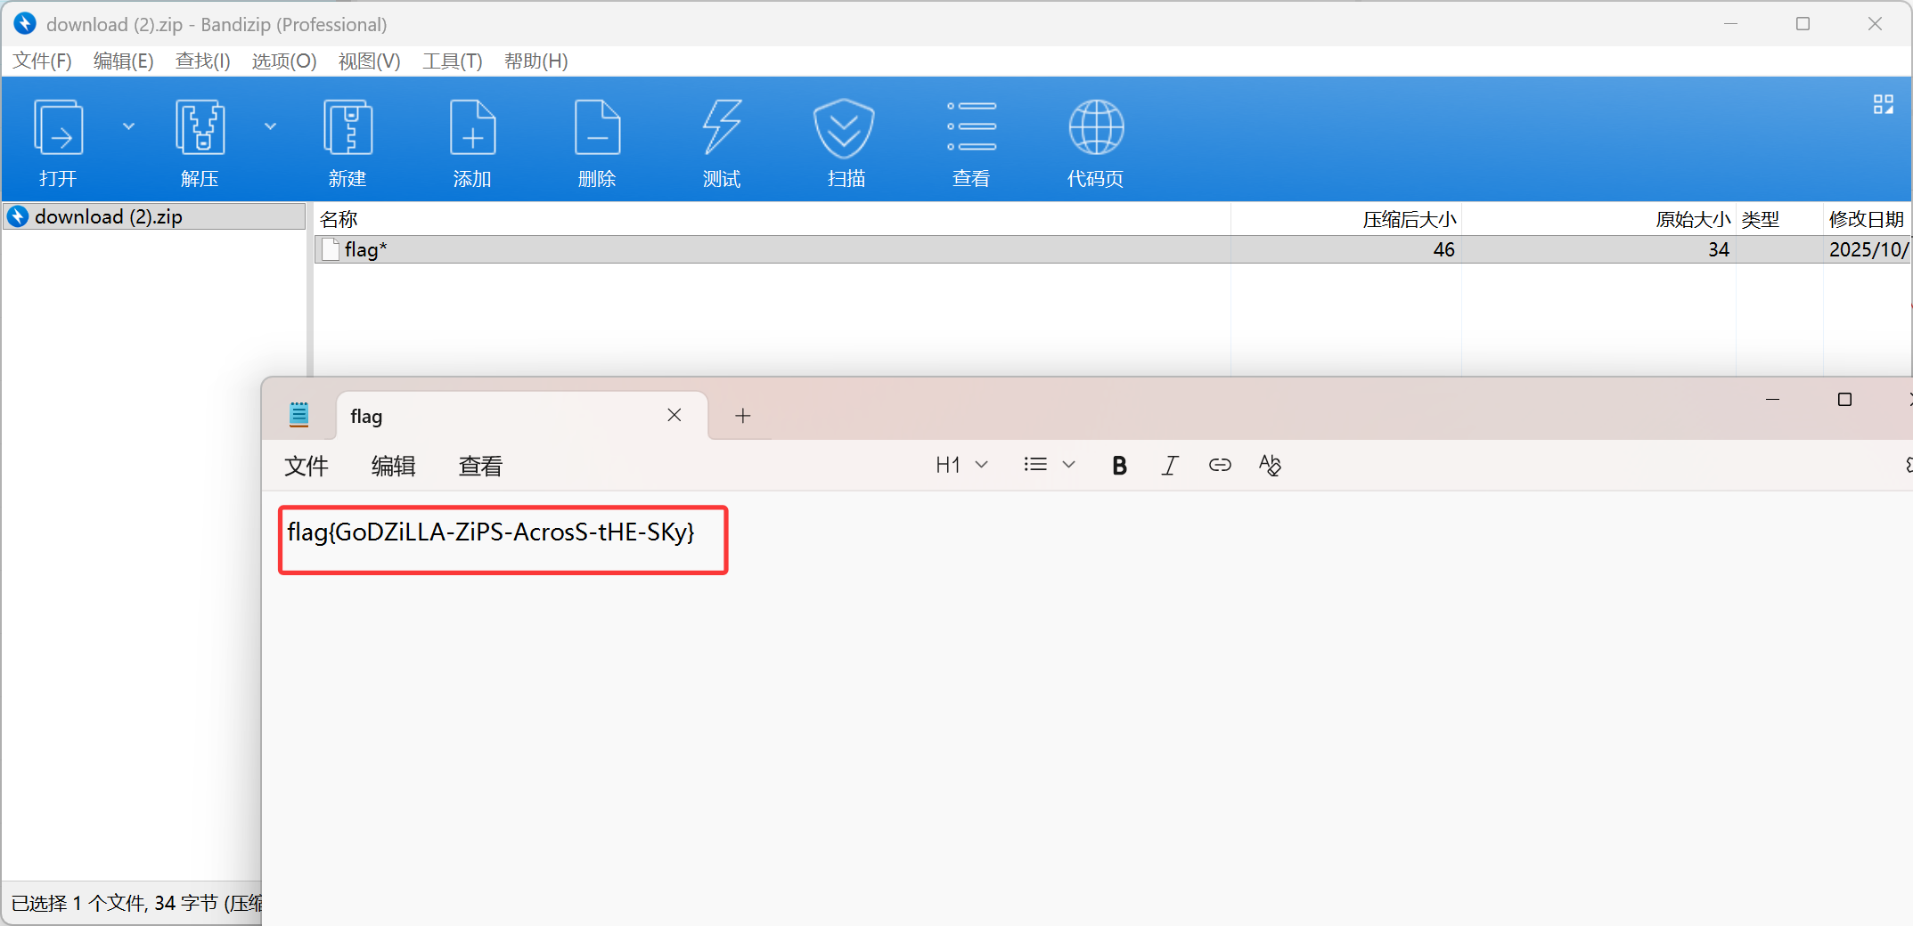Maximize the Bandizip window

[1803, 24]
